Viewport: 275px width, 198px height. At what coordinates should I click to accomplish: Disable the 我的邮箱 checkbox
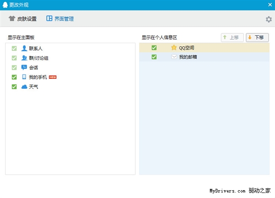154,57
